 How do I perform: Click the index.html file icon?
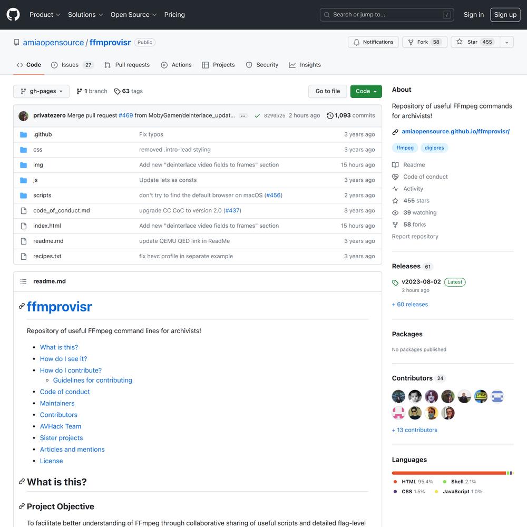coord(24,226)
